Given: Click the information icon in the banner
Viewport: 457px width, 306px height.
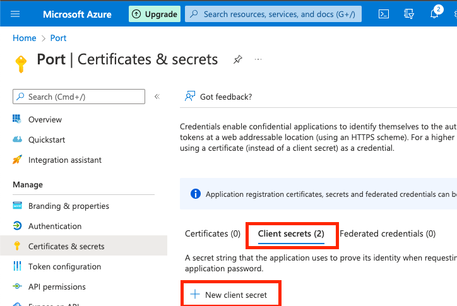Looking at the screenshot, I should point(195,194).
